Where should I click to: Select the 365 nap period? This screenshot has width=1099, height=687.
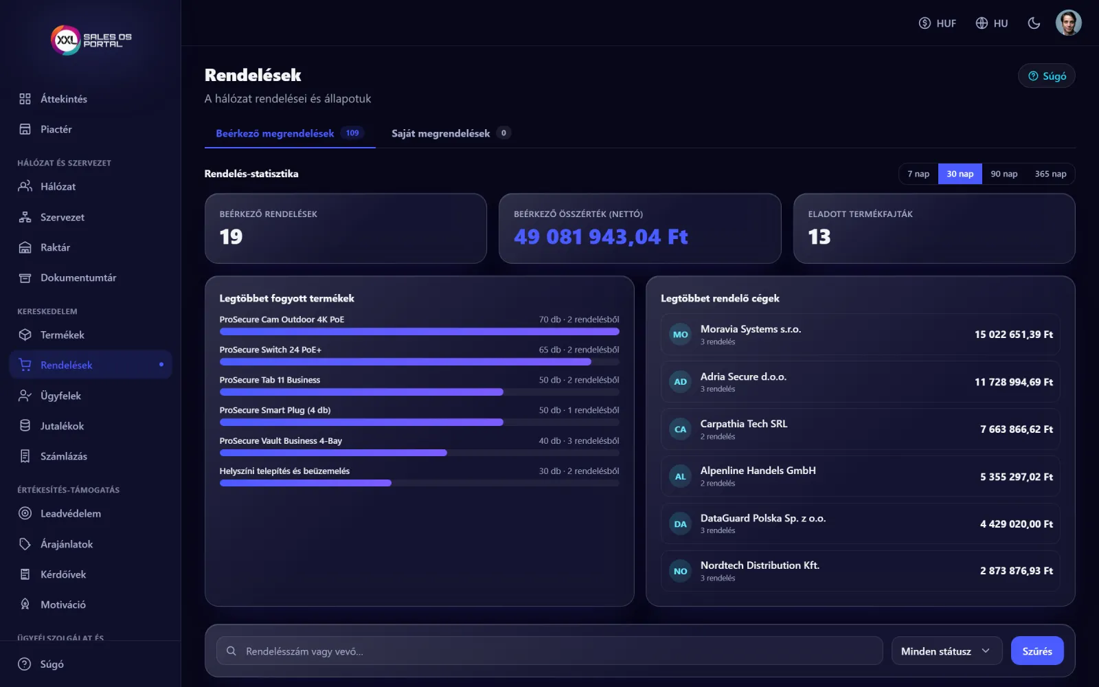1050,174
